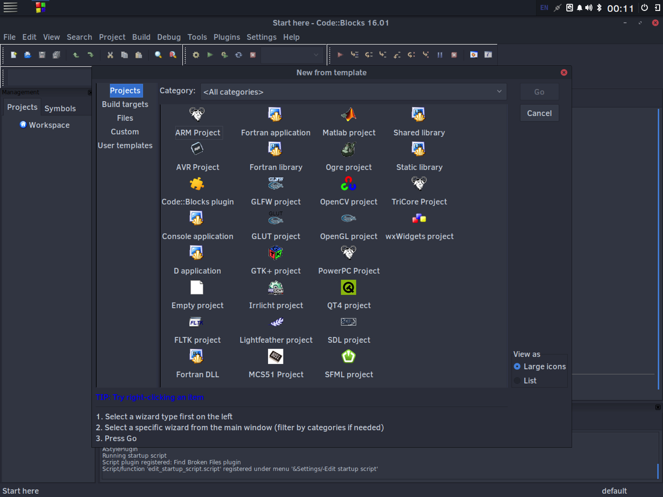Open the build target dropdown in toolbar
The image size is (663, 497).
pos(291,55)
